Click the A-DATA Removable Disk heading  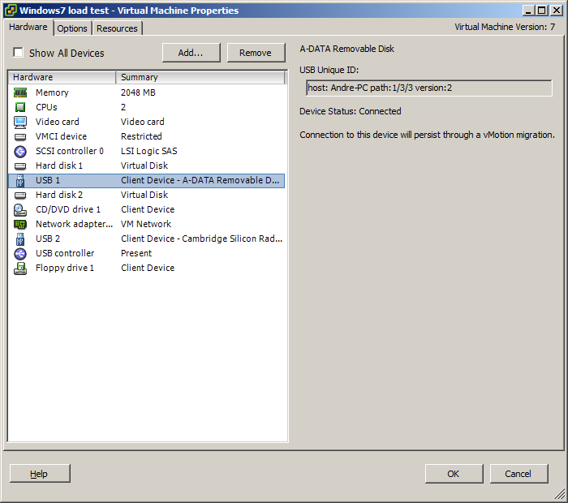[347, 49]
